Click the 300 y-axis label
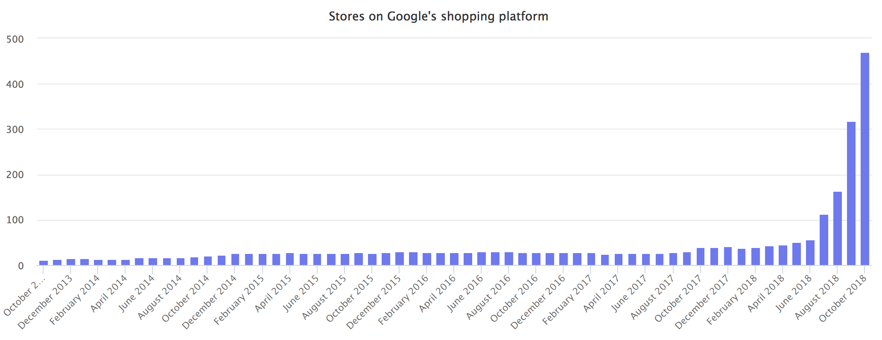Viewport: 882px width, 340px height. [15, 130]
